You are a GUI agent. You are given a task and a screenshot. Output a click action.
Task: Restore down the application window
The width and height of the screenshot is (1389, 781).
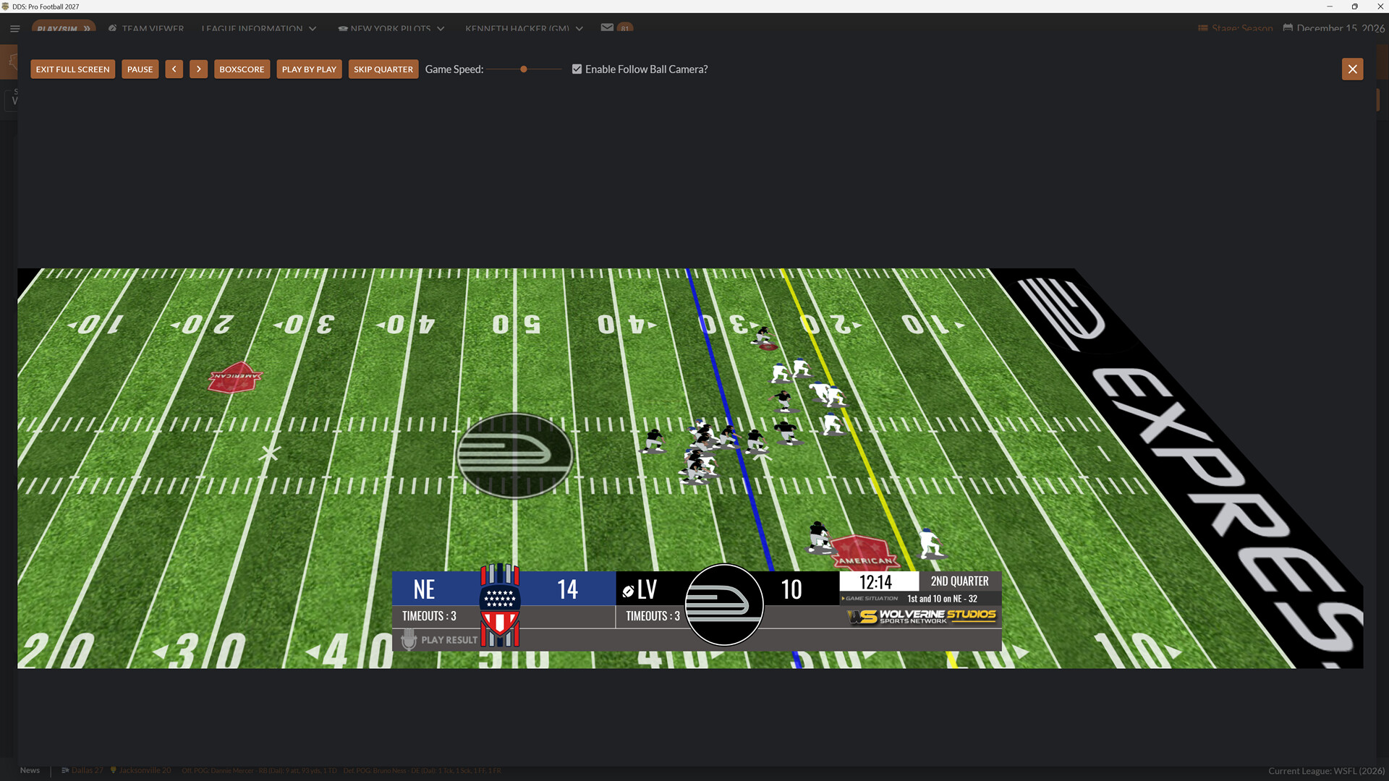1355,7
